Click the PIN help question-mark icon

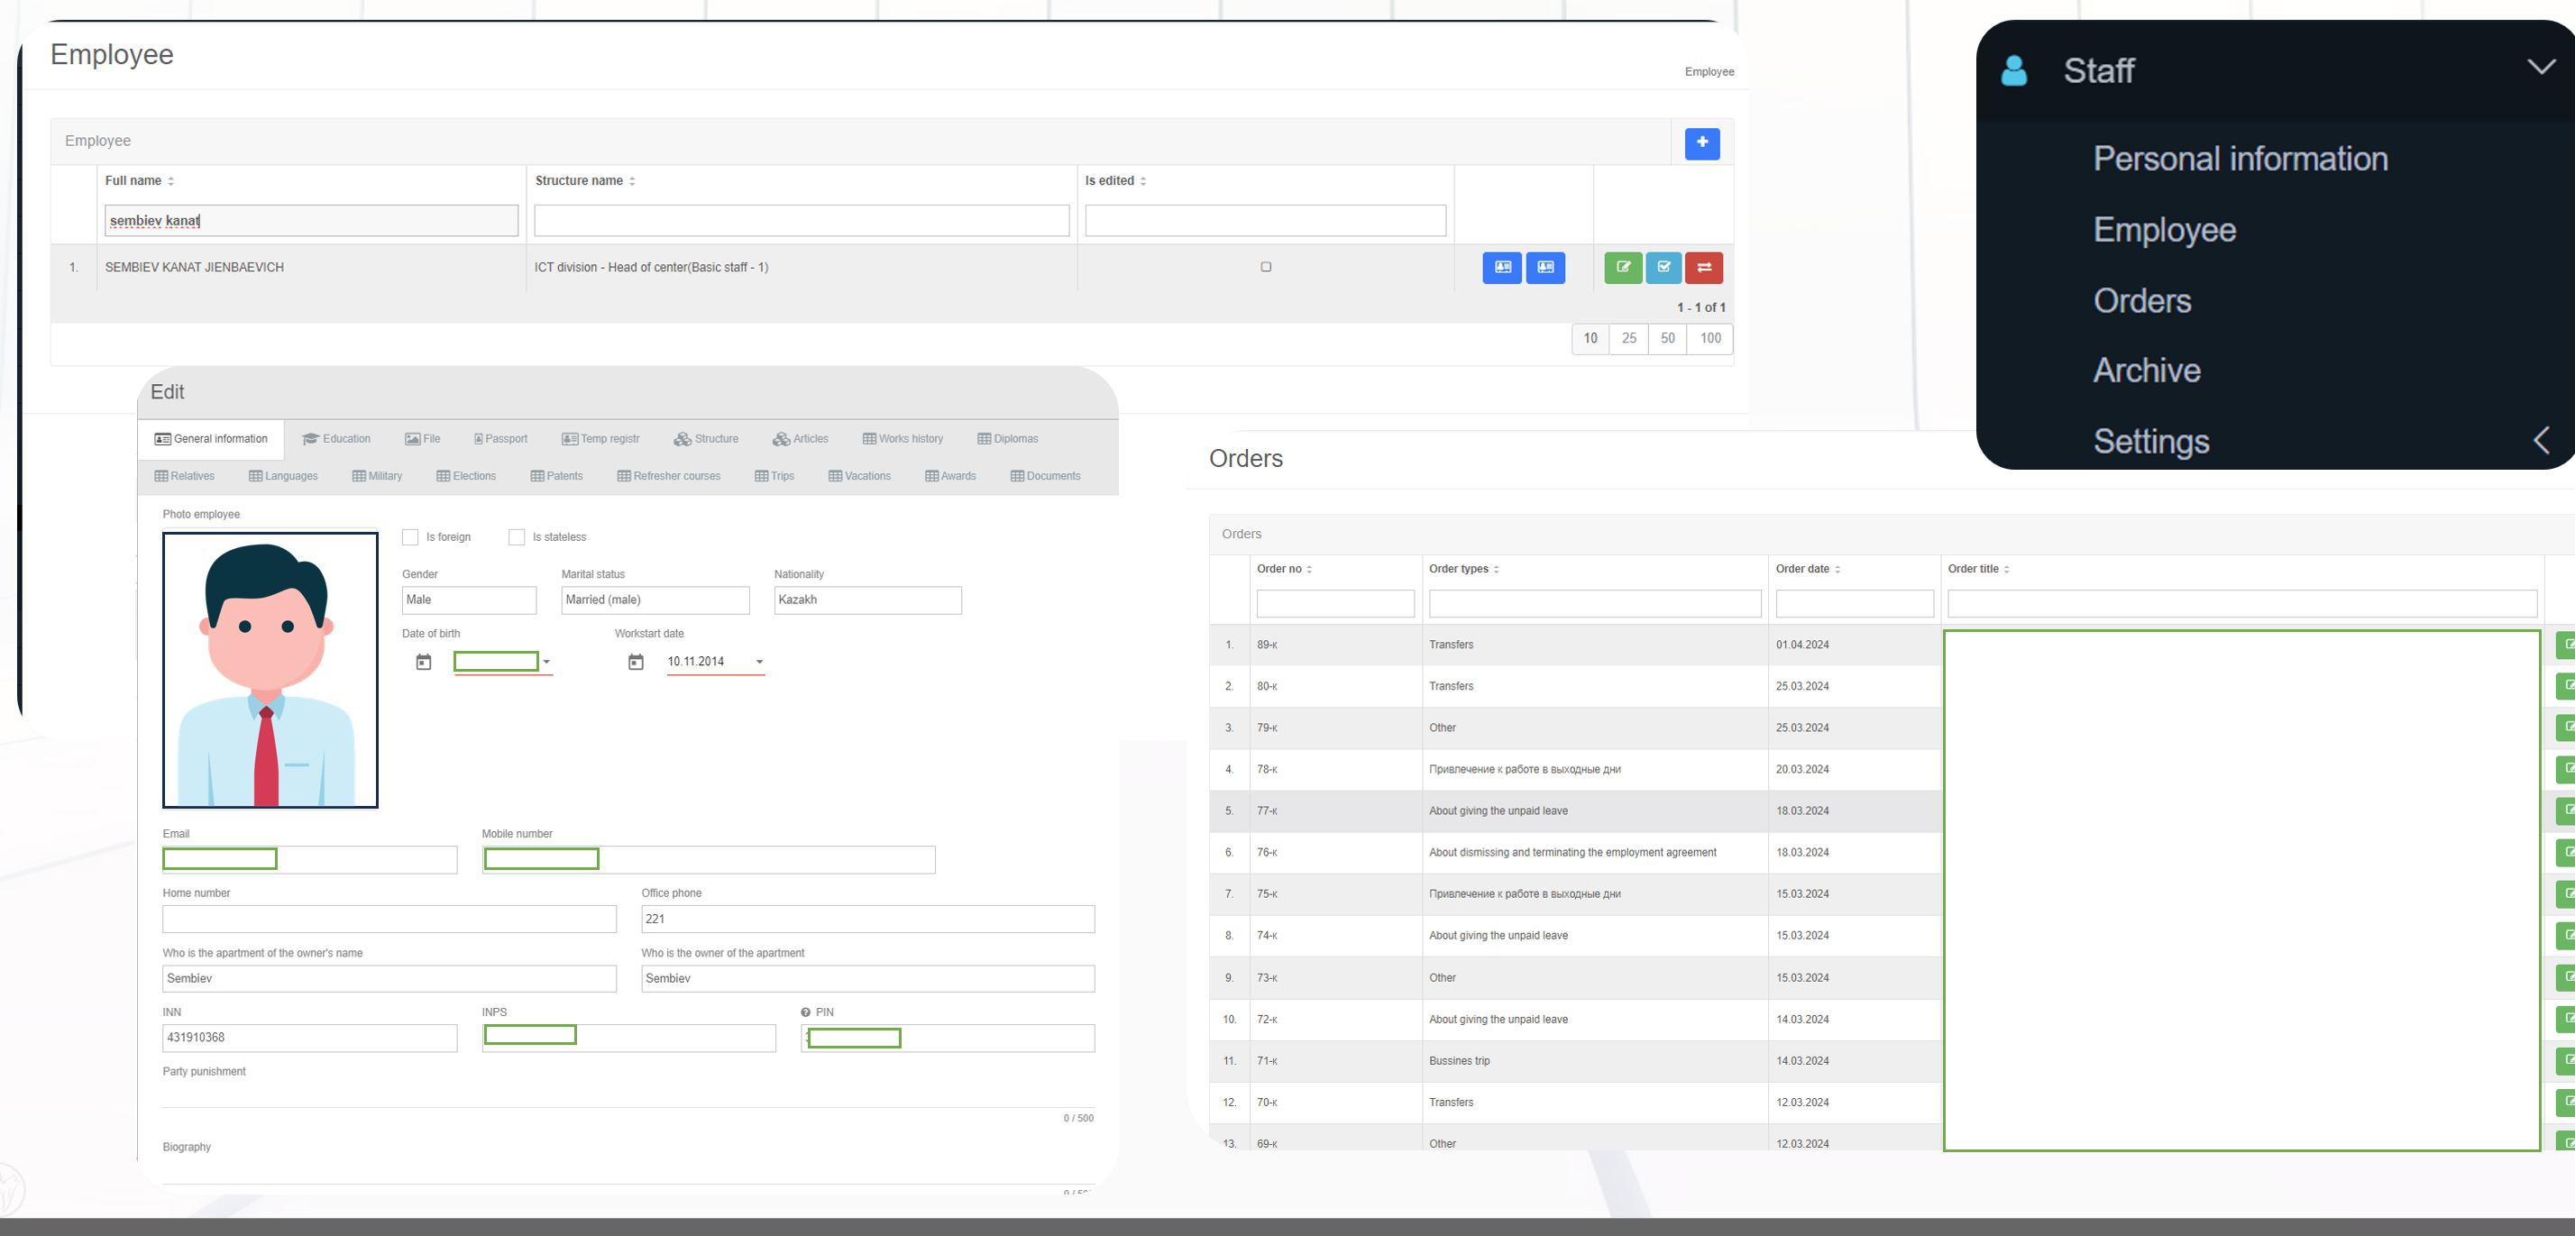tap(806, 1012)
